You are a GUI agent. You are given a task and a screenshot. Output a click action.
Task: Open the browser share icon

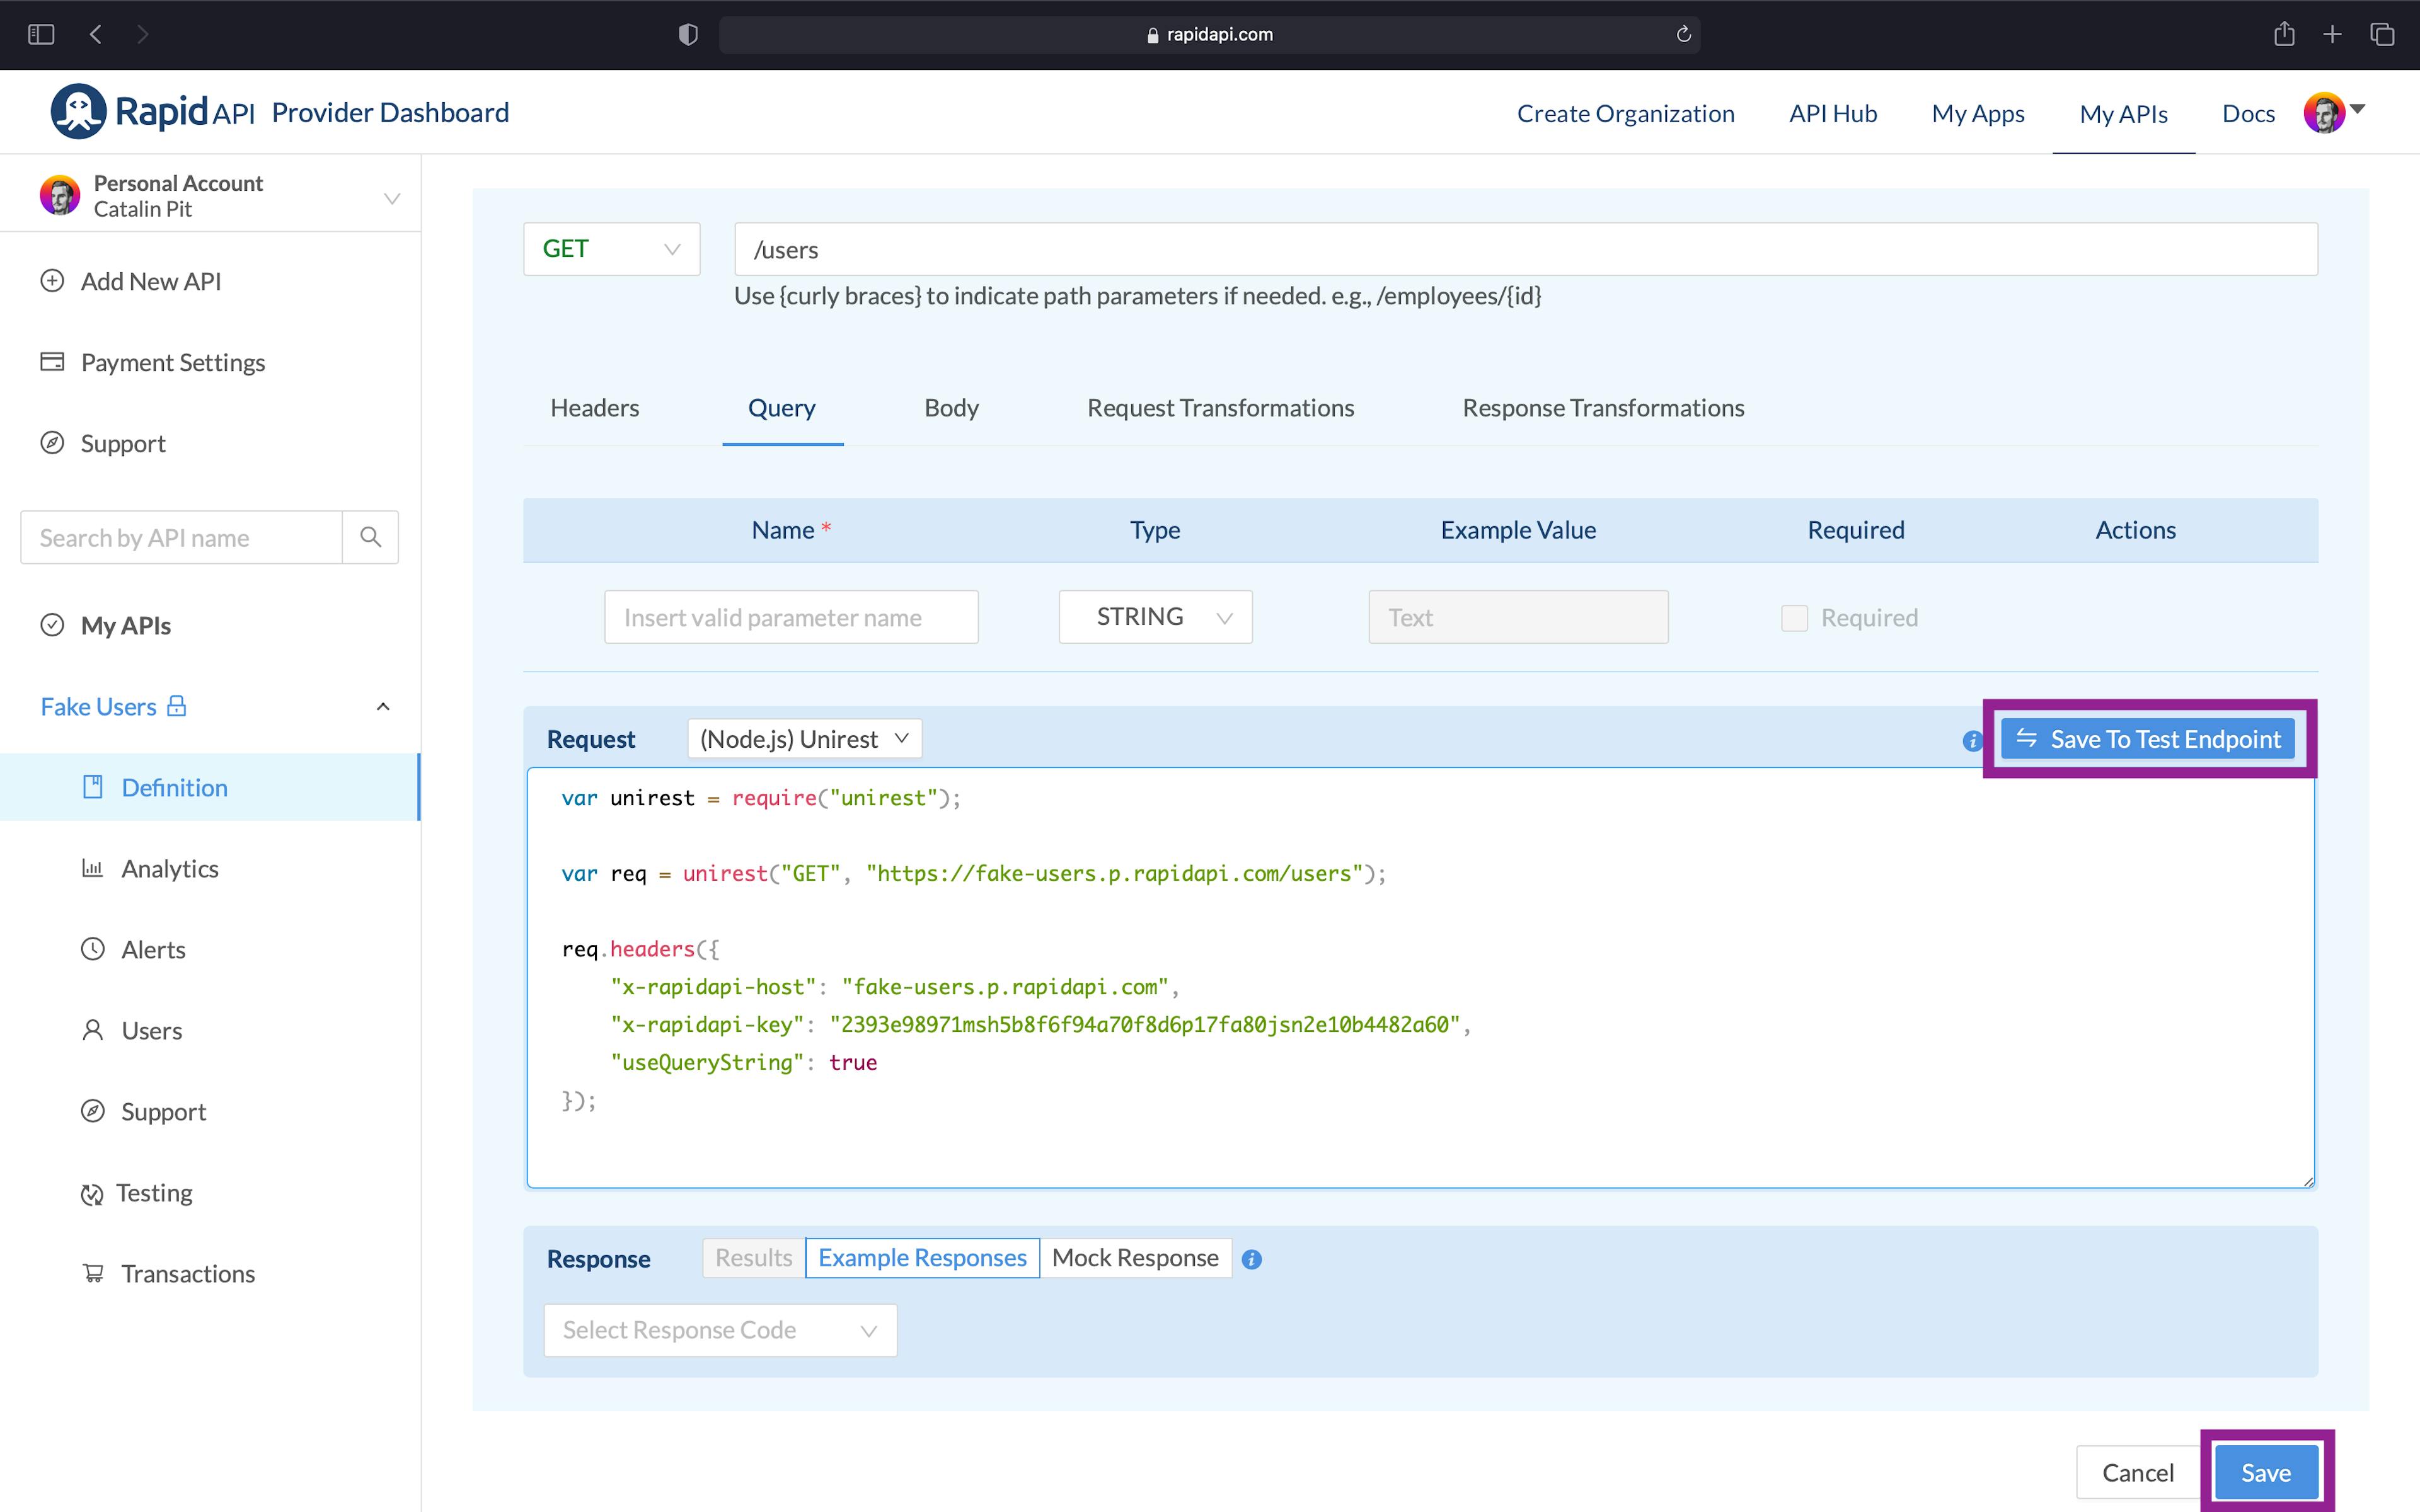tap(2284, 34)
